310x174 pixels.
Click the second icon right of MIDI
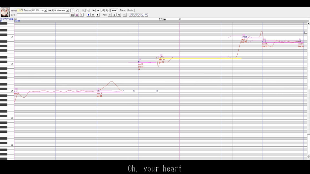(114, 15)
